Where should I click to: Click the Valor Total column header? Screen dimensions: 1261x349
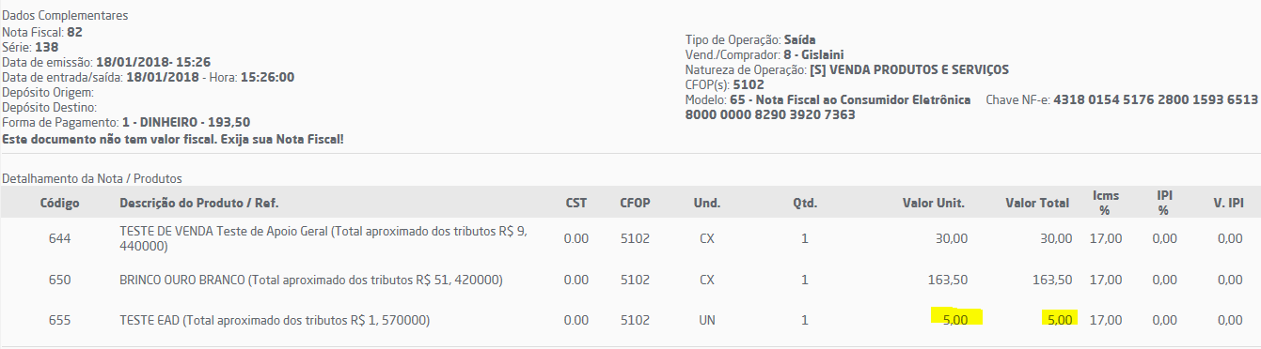coord(1038,203)
